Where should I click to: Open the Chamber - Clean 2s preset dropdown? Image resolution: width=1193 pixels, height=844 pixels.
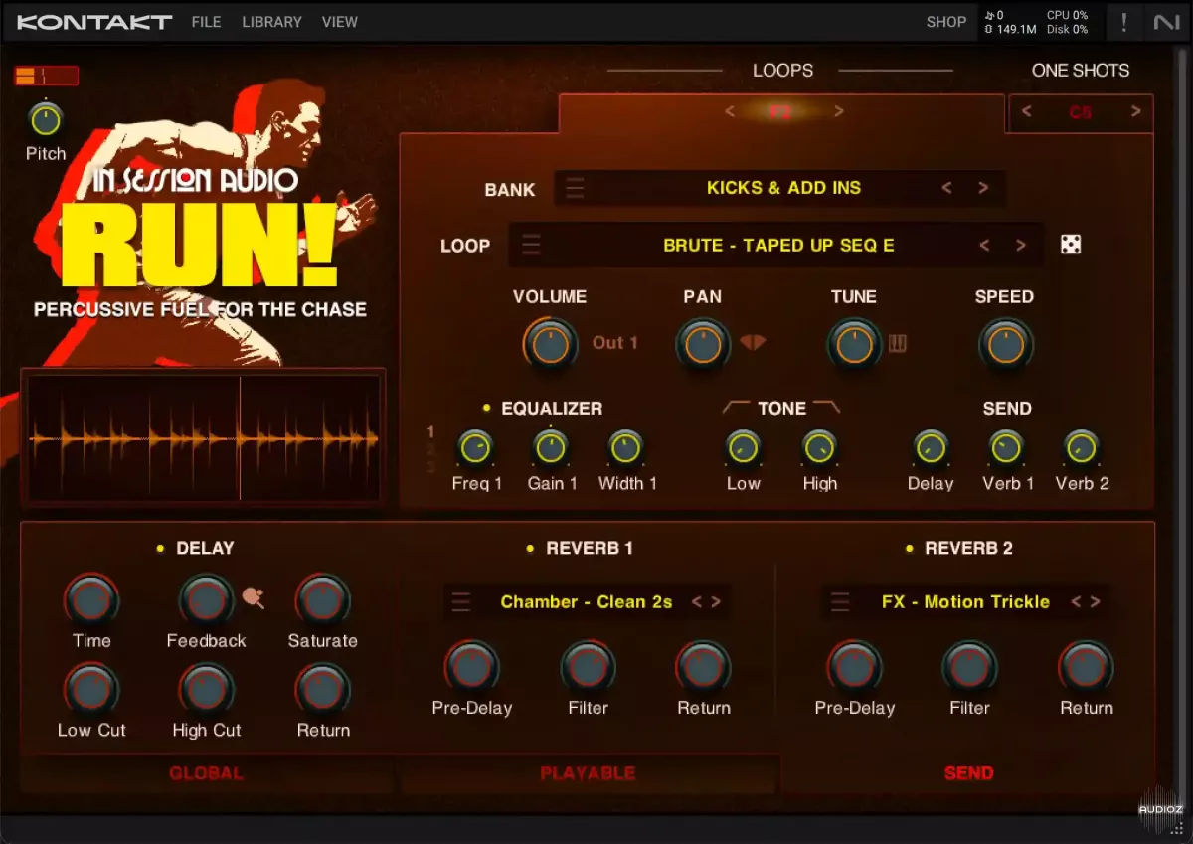[x=586, y=602]
